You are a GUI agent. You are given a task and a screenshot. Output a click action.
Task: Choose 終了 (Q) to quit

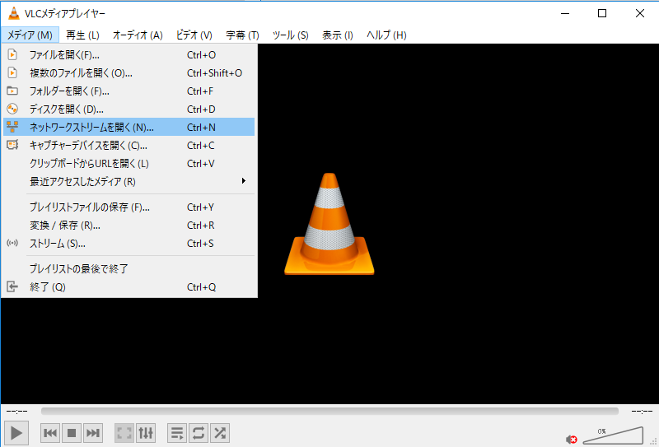point(129,286)
